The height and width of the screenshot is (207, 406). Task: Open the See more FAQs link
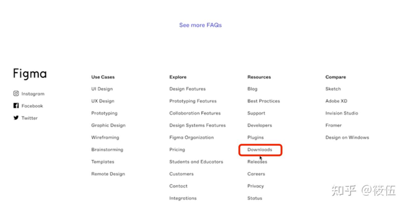pos(200,25)
